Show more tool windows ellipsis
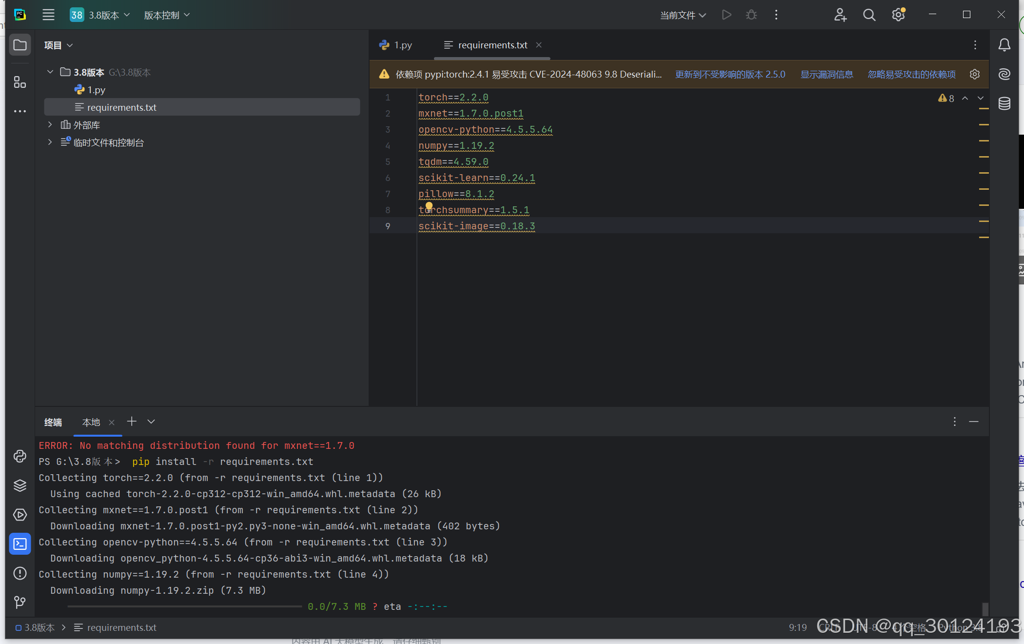Image resolution: width=1024 pixels, height=644 pixels. click(x=20, y=111)
